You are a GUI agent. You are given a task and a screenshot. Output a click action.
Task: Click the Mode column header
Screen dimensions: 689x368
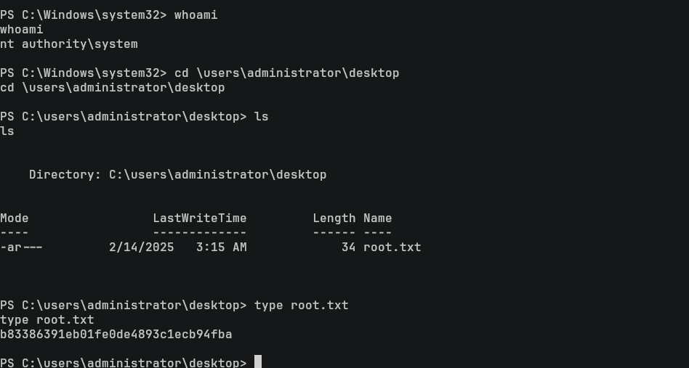15,218
